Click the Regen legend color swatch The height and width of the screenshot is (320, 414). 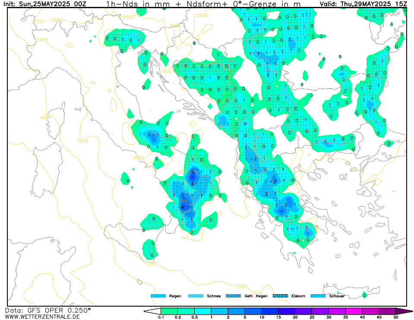click(158, 296)
